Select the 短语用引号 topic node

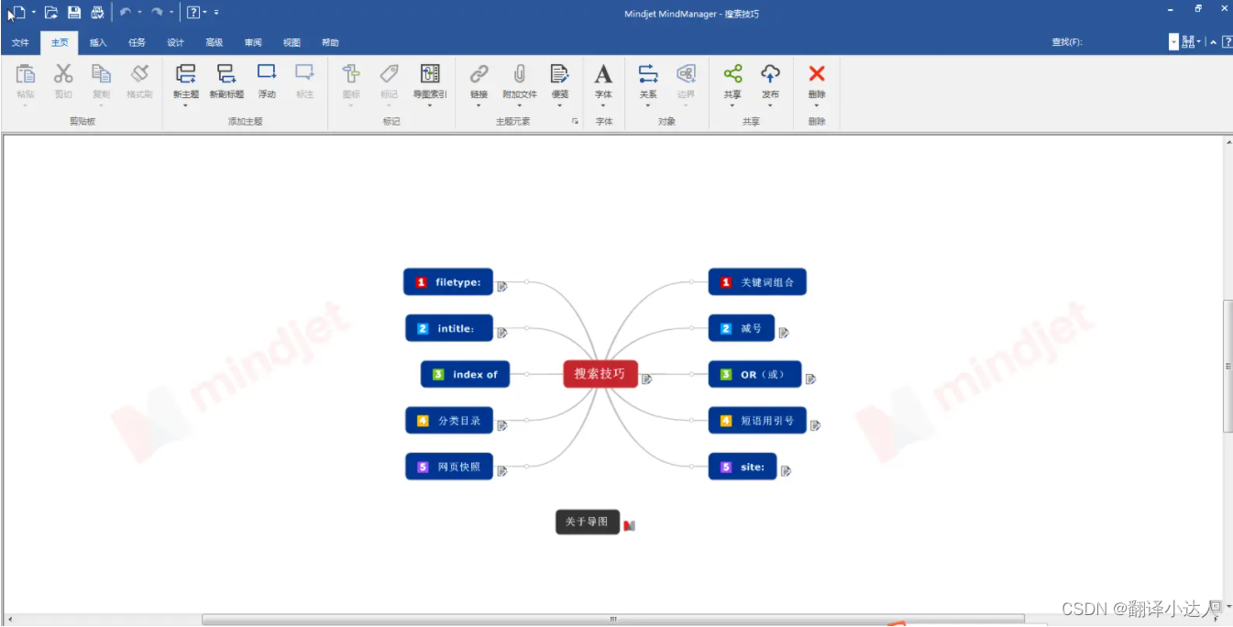[757, 421]
